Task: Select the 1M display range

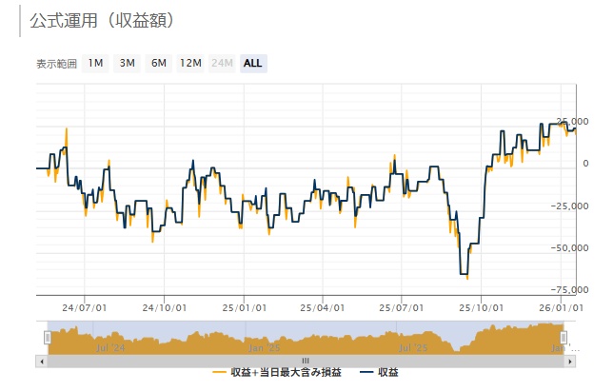Action: click(95, 63)
